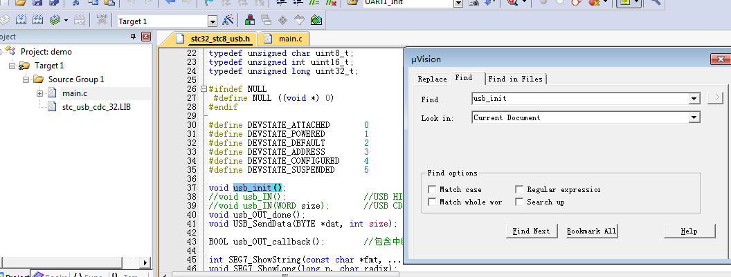This screenshot has width=731, height=277.
Task: Switch to the main.c editor tab
Action: pyautogui.click(x=284, y=39)
